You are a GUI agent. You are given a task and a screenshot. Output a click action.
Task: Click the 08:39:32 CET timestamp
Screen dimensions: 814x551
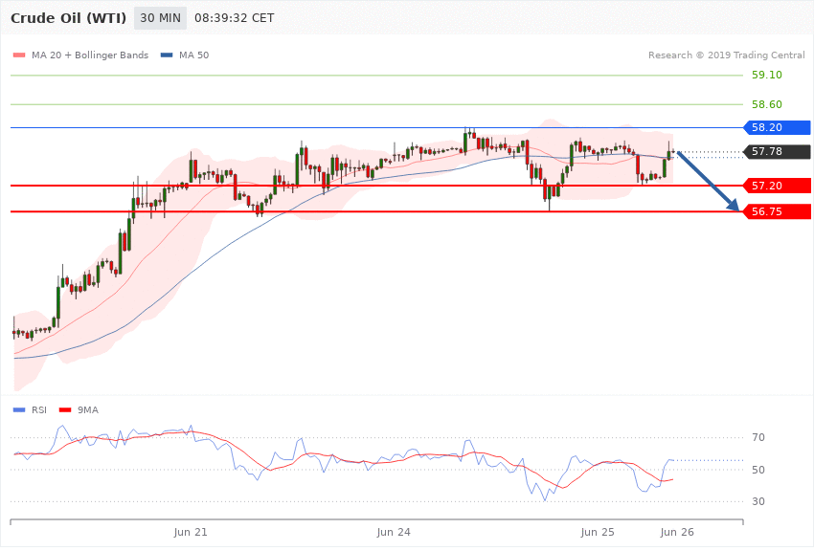[x=234, y=18]
